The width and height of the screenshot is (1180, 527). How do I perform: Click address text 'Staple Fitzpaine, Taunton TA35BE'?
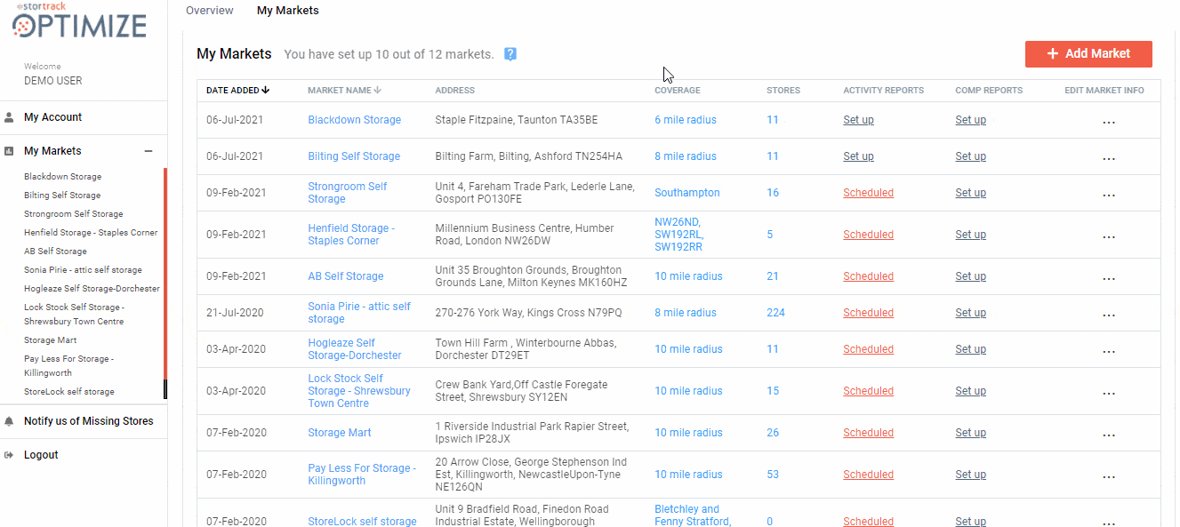tap(517, 120)
